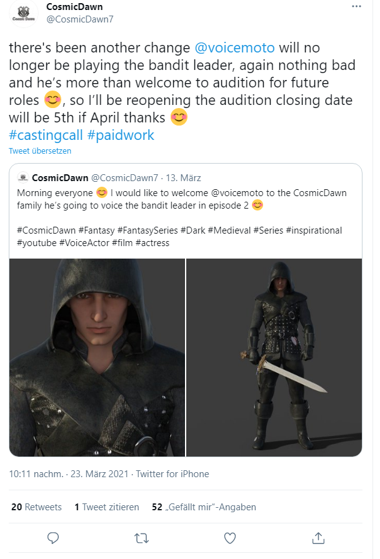
Task: Click small CosmicDawn avatar in quoted tweet
Action: click(23, 177)
